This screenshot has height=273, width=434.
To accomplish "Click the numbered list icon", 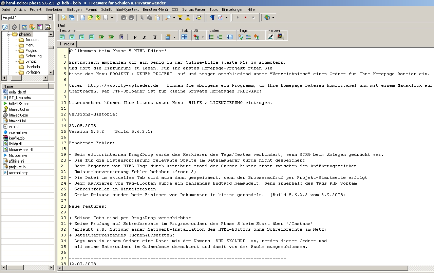I will [220, 37].
